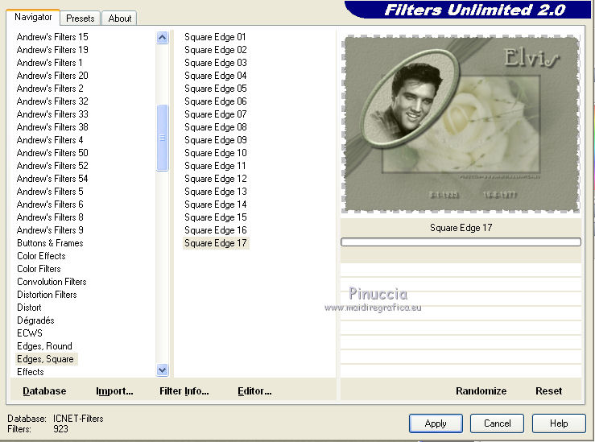The width and height of the screenshot is (595, 442).
Task: Open the Presets tab
Action: point(80,19)
